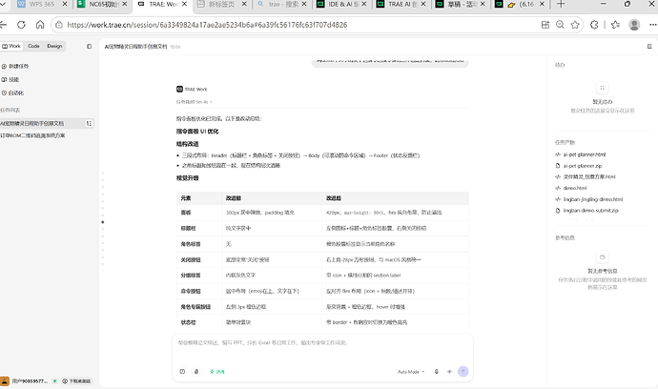Image resolution: width=658 pixels, height=389 pixels.
Task: Click the task options icon beside active task
Action: pos(89,123)
